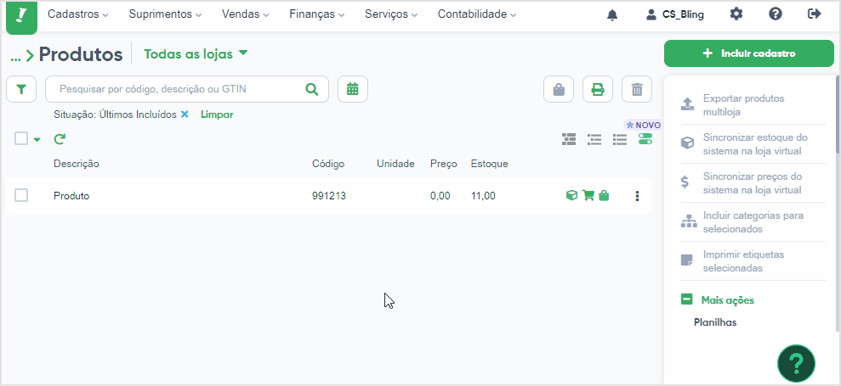The image size is (841, 386).
Task: Click Exportar produtos multiloja
Action: pos(743,105)
